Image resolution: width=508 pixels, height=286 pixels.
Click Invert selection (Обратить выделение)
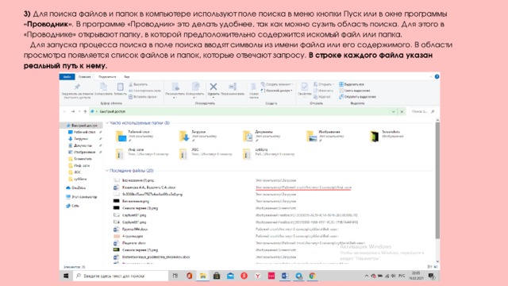[357, 97]
